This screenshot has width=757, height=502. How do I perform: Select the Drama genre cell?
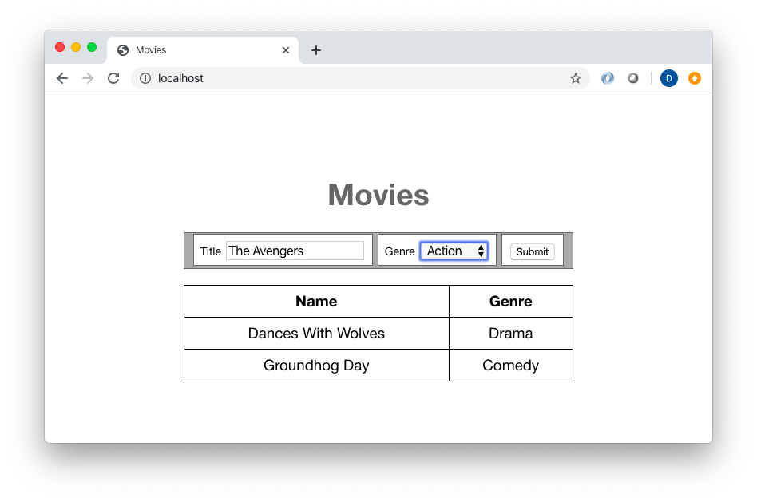(x=511, y=333)
